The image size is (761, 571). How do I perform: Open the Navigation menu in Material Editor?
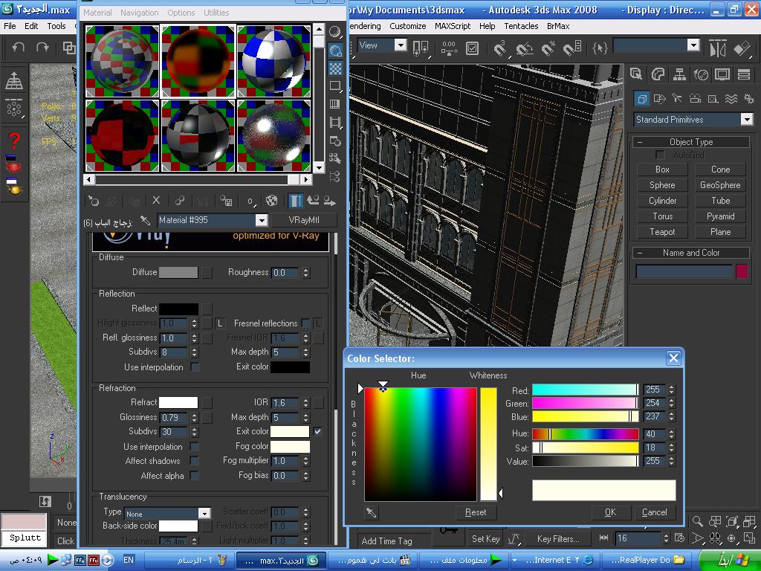[139, 13]
